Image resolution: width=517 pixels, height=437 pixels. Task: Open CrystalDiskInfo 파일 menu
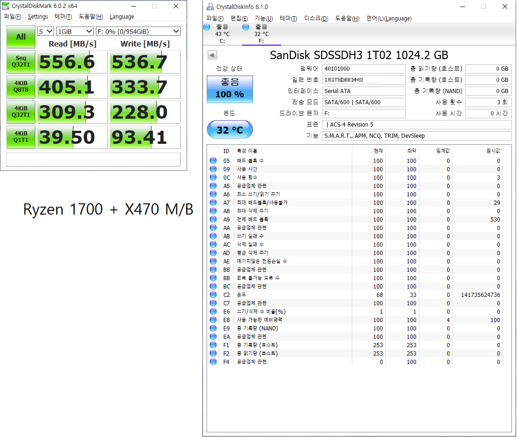[x=215, y=19]
